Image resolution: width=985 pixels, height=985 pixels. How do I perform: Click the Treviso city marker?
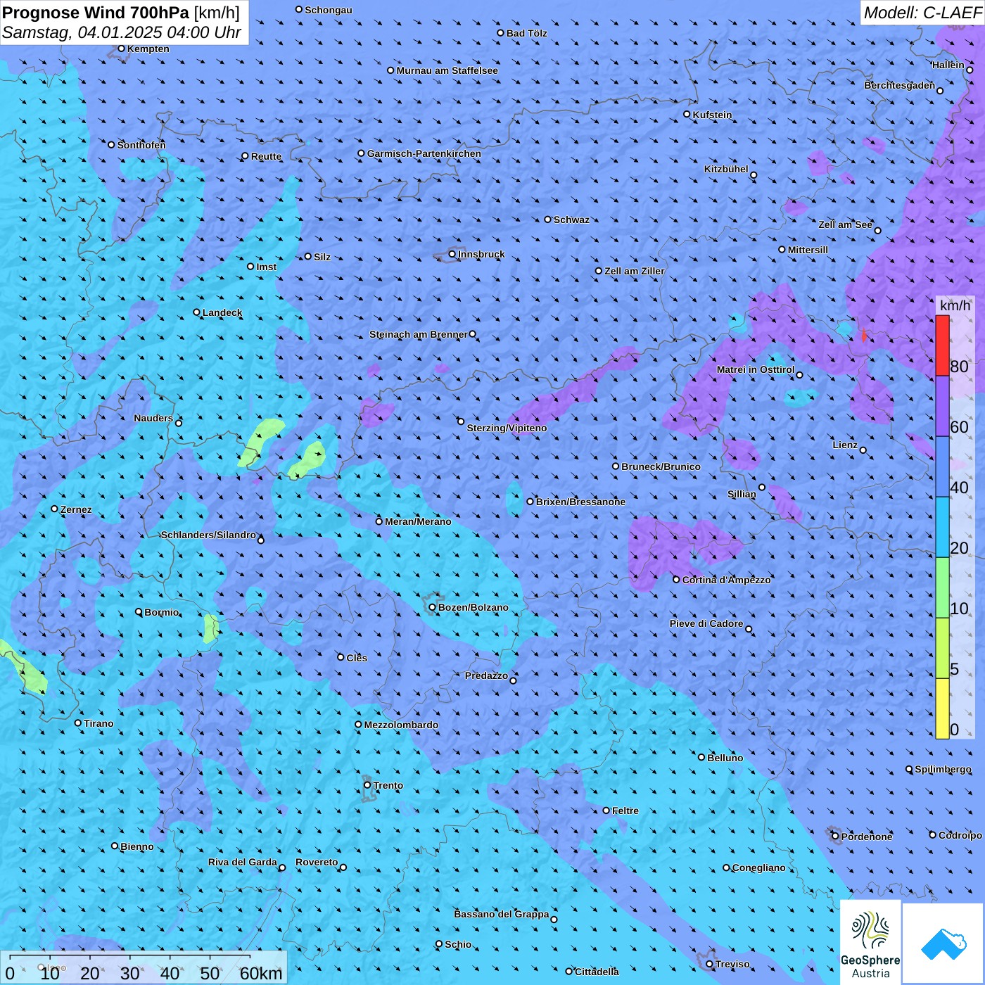[x=709, y=964]
